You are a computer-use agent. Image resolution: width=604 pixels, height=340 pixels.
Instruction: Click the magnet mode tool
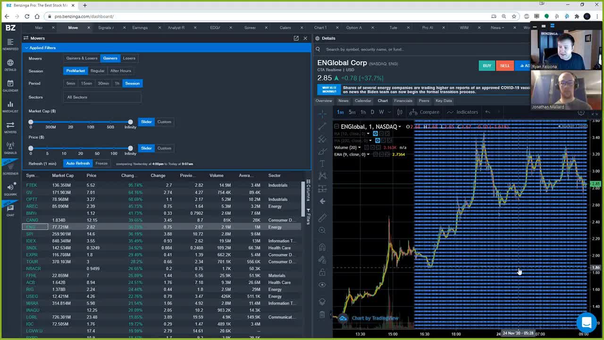(322, 247)
